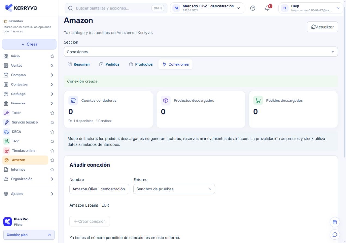Expand the Finanzas menu
The height and width of the screenshot is (243, 346).
[x=52, y=103]
